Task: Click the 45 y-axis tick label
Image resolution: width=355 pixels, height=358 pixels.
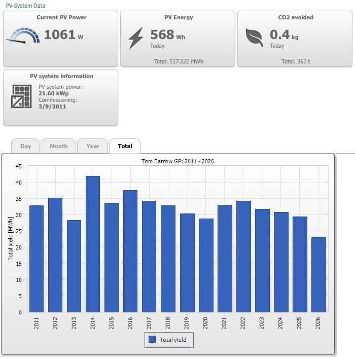Action: [x=18, y=166]
